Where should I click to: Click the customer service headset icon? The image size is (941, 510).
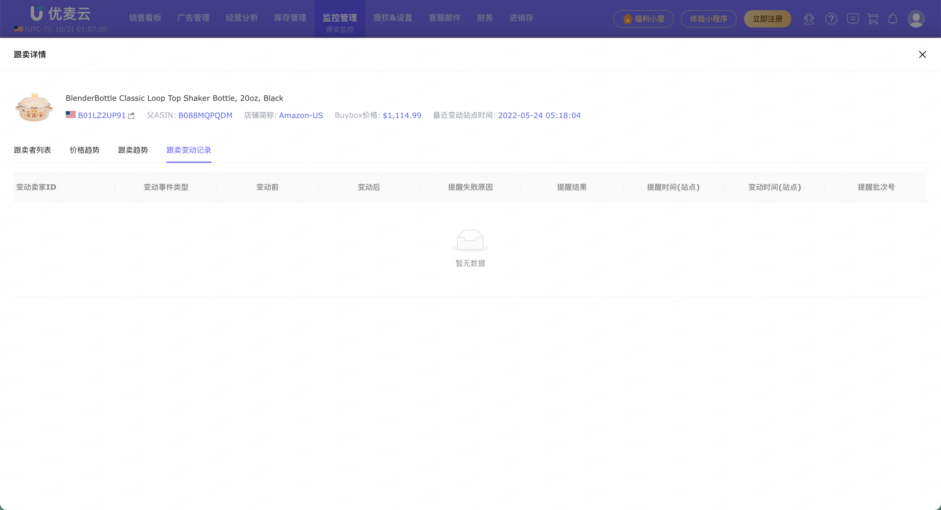[x=809, y=19]
